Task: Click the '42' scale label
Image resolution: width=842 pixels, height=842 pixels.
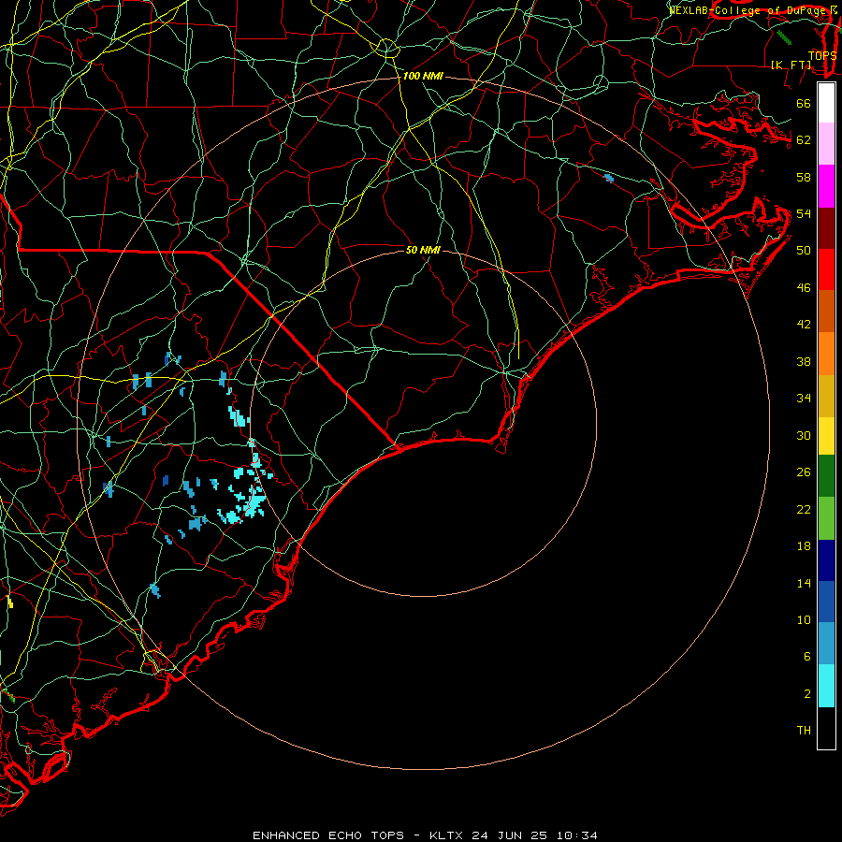Action: 804,325
